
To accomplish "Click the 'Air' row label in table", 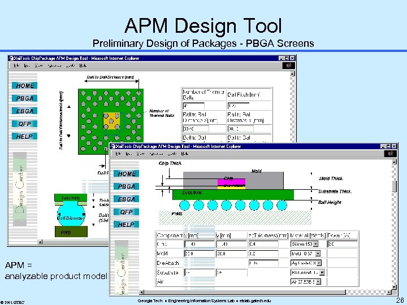I will (160, 282).
